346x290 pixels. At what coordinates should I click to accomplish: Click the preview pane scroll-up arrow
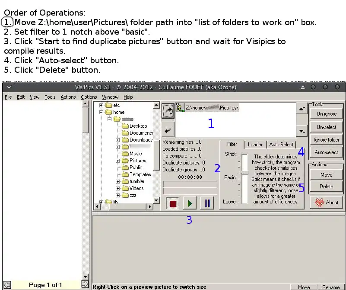click(86, 104)
